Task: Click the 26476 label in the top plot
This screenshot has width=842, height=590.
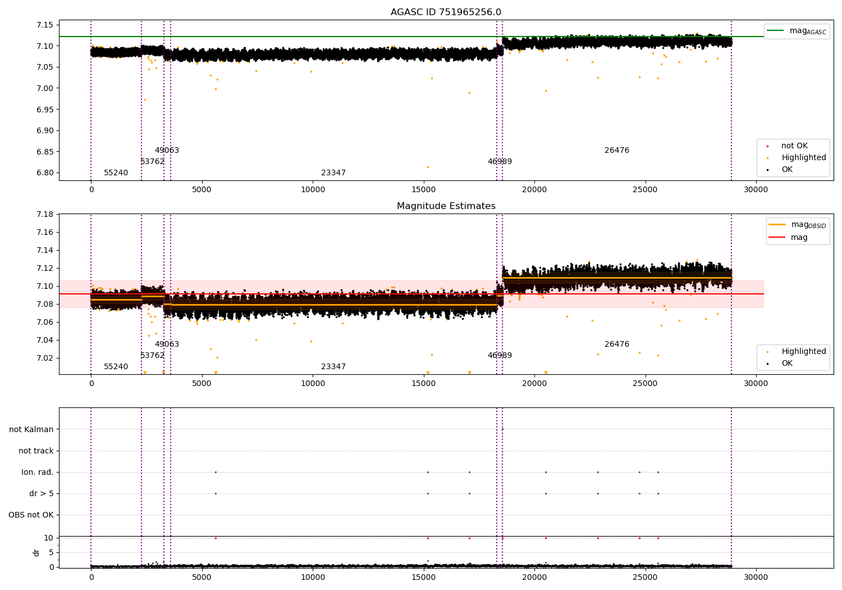Action: click(617, 151)
